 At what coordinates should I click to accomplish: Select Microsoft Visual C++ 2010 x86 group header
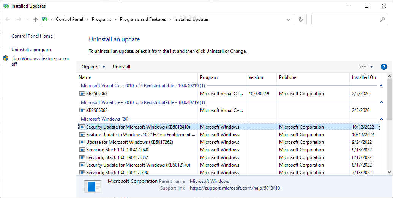143,102
